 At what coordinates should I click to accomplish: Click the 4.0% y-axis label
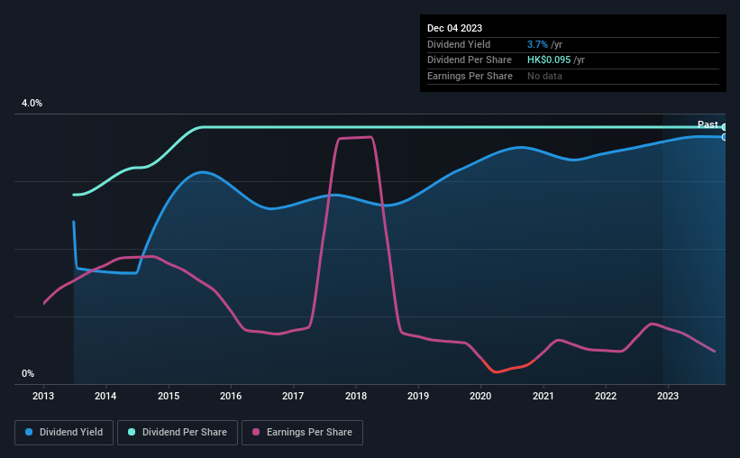pos(32,104)
